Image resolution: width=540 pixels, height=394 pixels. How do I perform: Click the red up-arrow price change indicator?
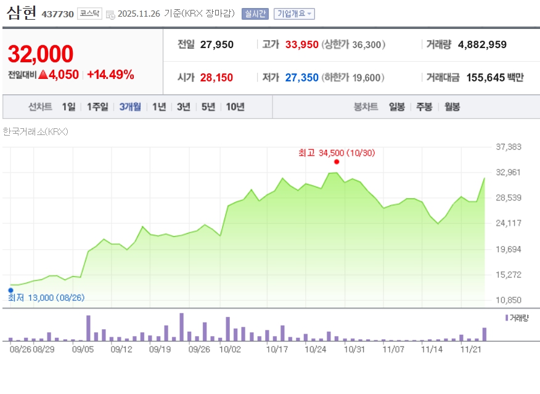pyautogui.click(x=43, y=75)
